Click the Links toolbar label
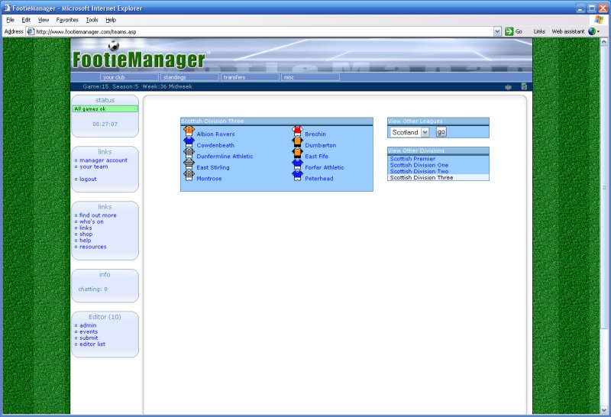Viewport: 611px width, 417px height. 539,31
